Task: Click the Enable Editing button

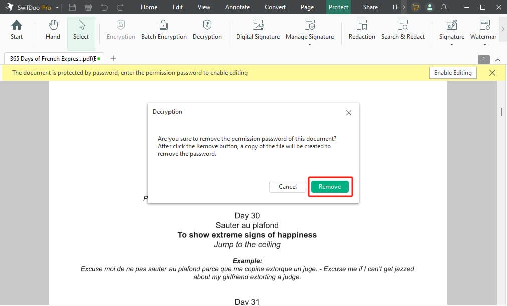Action: point(453,73)
